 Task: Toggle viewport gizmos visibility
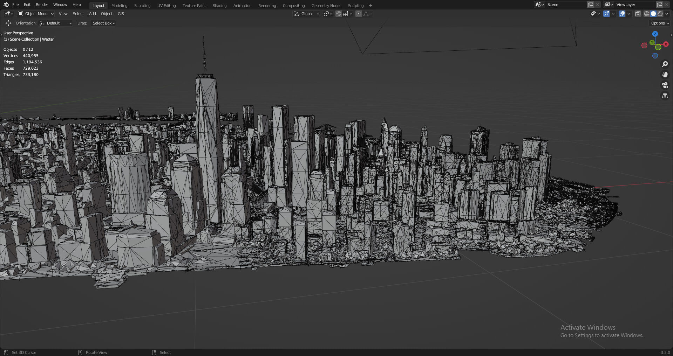[x=606, y=14]
